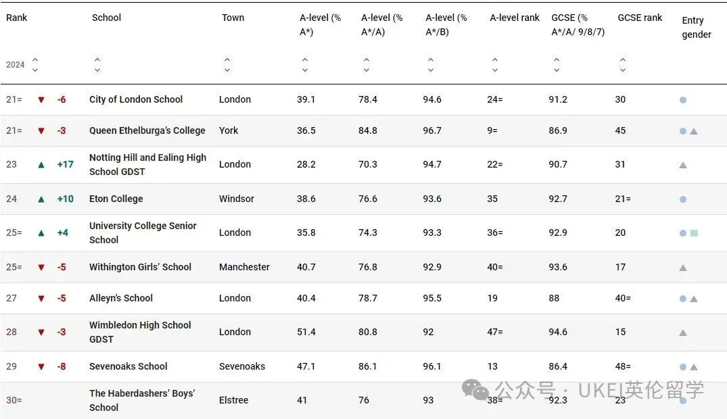Viewport: 727px width, 419px height.
Task: Sort by Town using the sort arrows
Action: coord(227,65)
